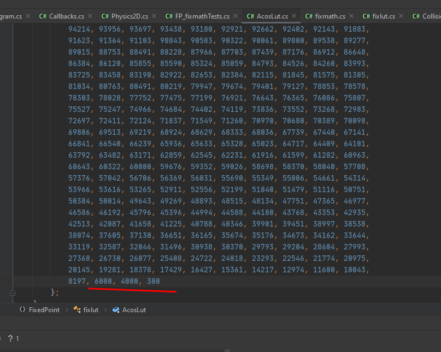
Task: Click the value 4000 in the code
Action: point(130,281)
